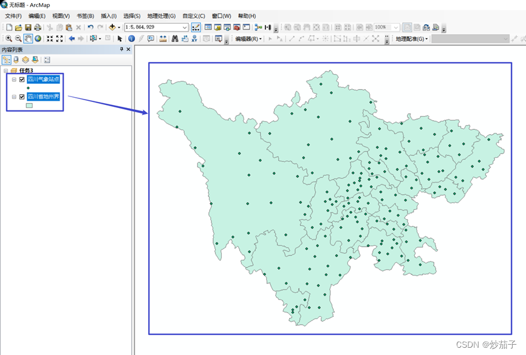Open the map scale dropdown
The width and height of the screenshot is (526, 355).
[x=185, y=27]
